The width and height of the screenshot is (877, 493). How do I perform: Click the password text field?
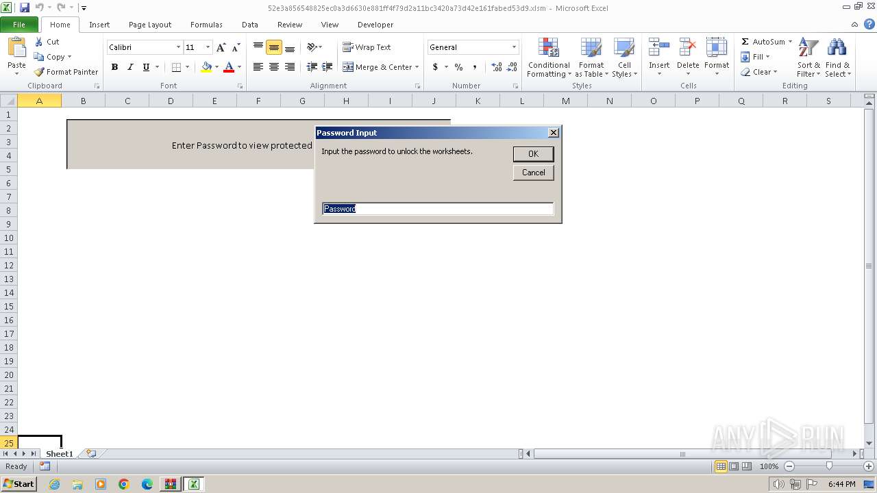(438, 209)
